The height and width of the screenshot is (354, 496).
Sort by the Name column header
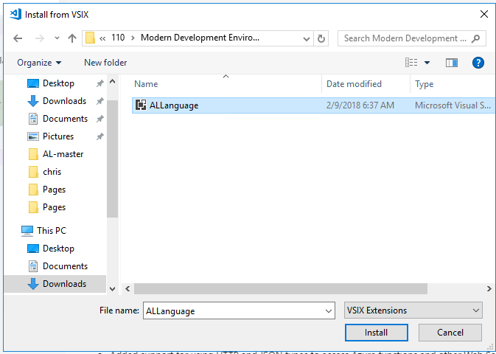[146, 84]
